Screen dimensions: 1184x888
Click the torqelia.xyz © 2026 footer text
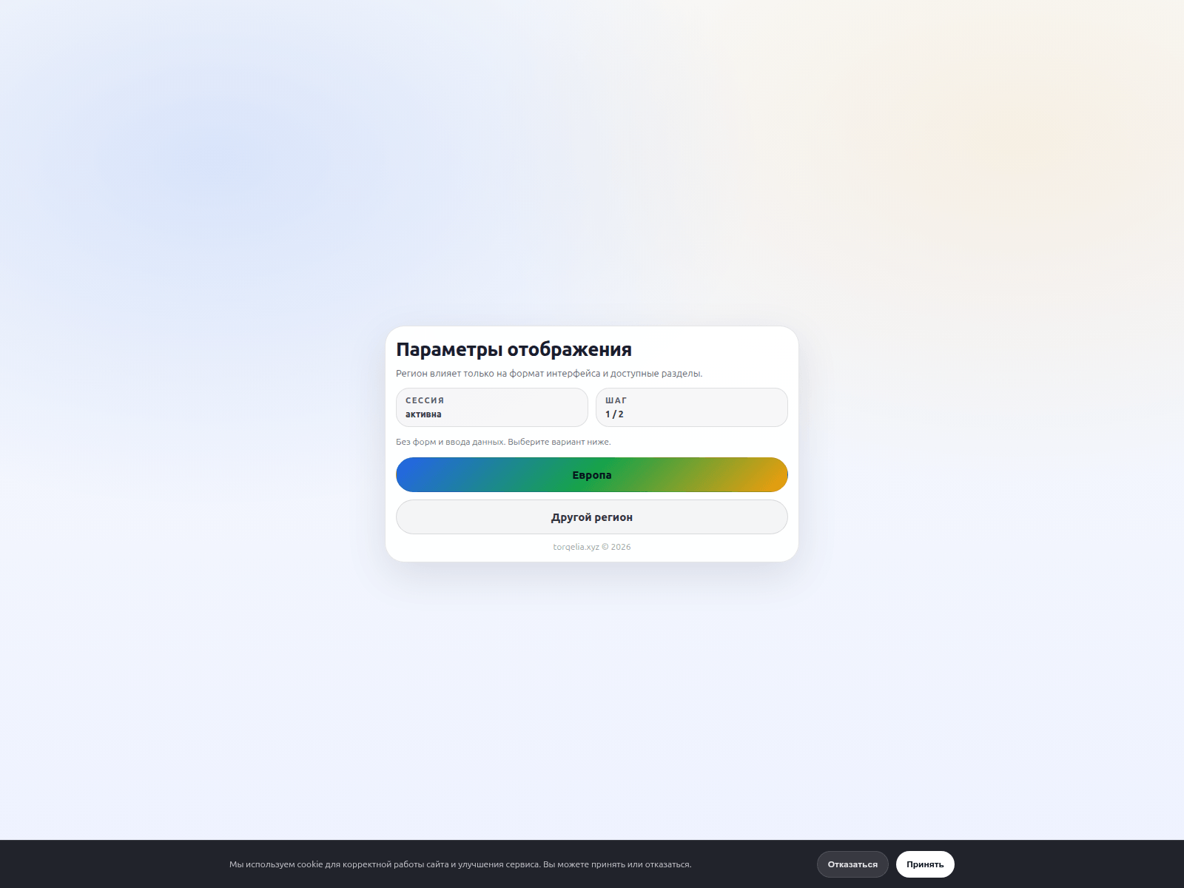click(592, 547)
